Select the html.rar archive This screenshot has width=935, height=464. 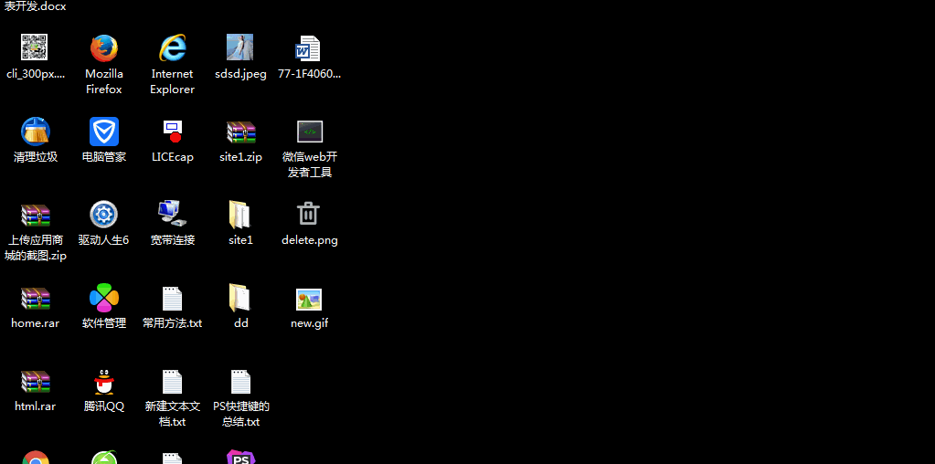click(x=35, y=383)
